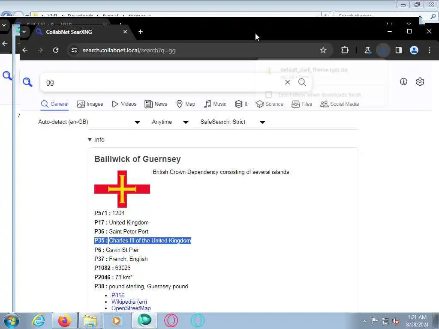Open SearXNG preferences gear
The image size is (439, 329).
(x=420, y=82)
